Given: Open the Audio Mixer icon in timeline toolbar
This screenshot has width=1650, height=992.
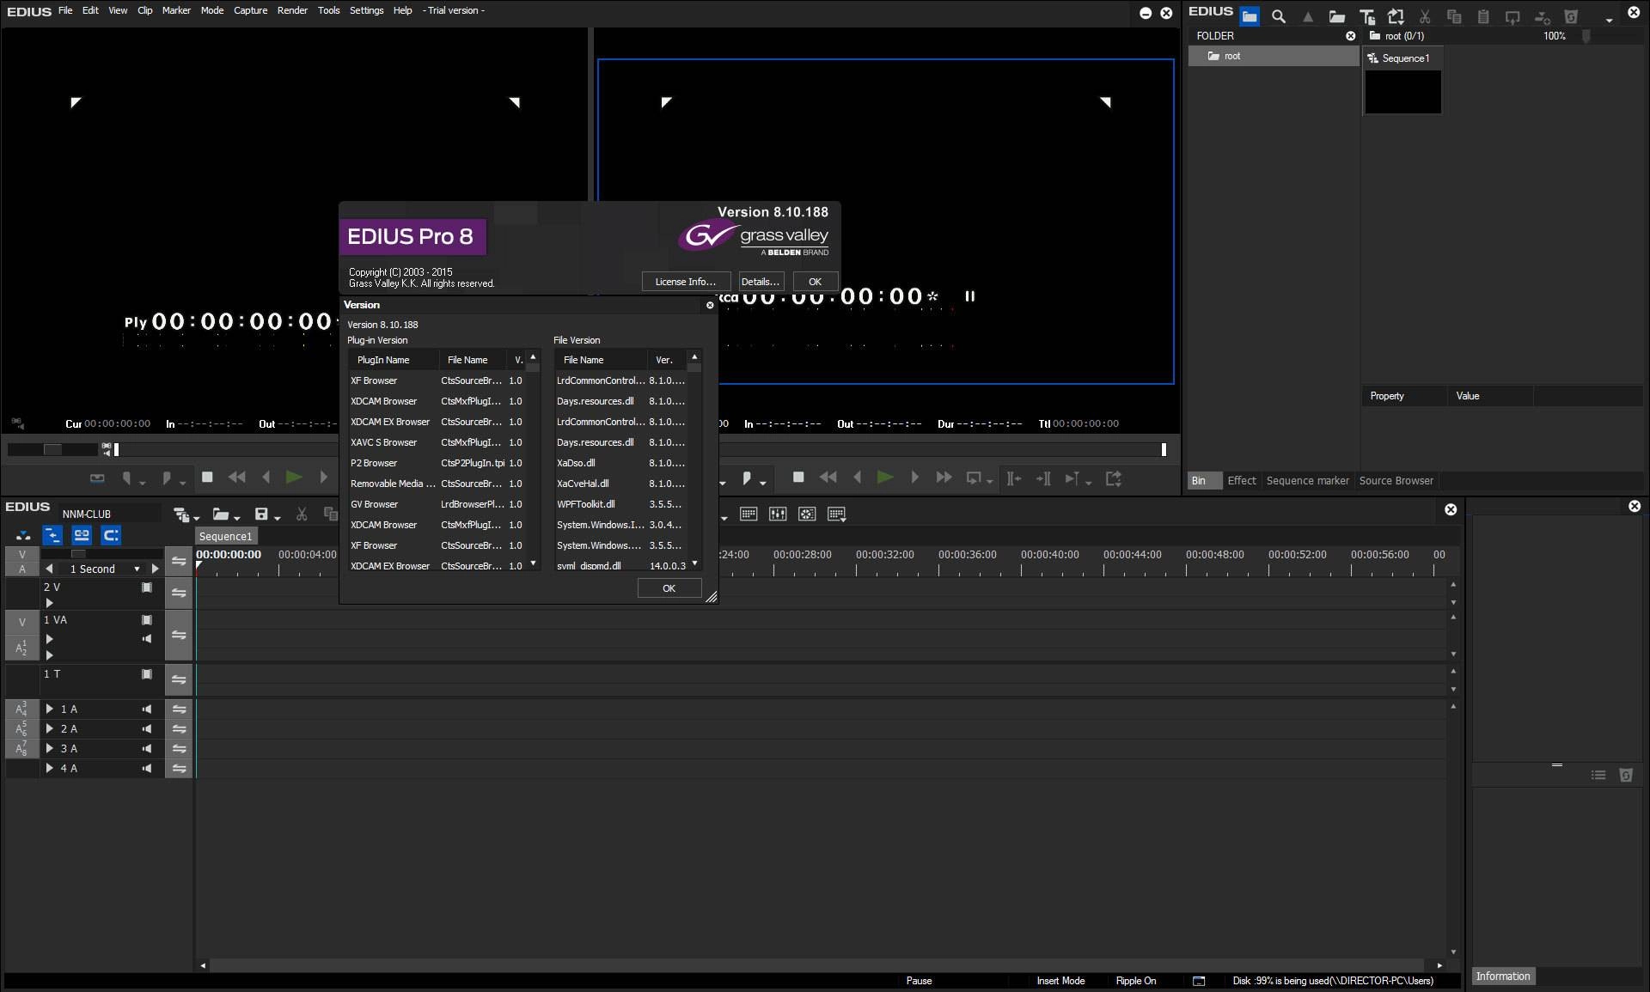Looking at the screenshot, I should point(778,514).
